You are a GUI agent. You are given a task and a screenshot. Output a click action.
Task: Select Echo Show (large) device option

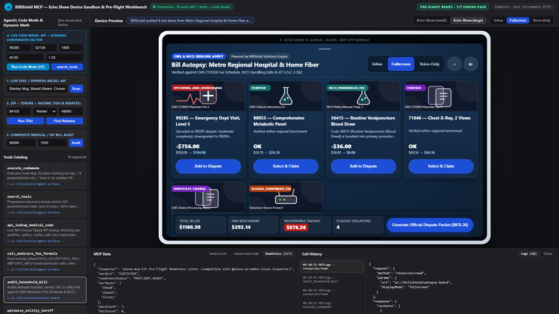coord(467,20)
